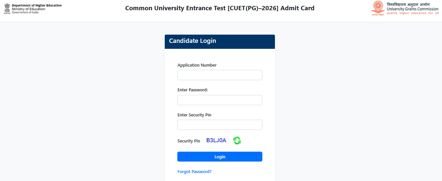Open the Forgot Password? link
442x181 pixels.
coord(194,172)
